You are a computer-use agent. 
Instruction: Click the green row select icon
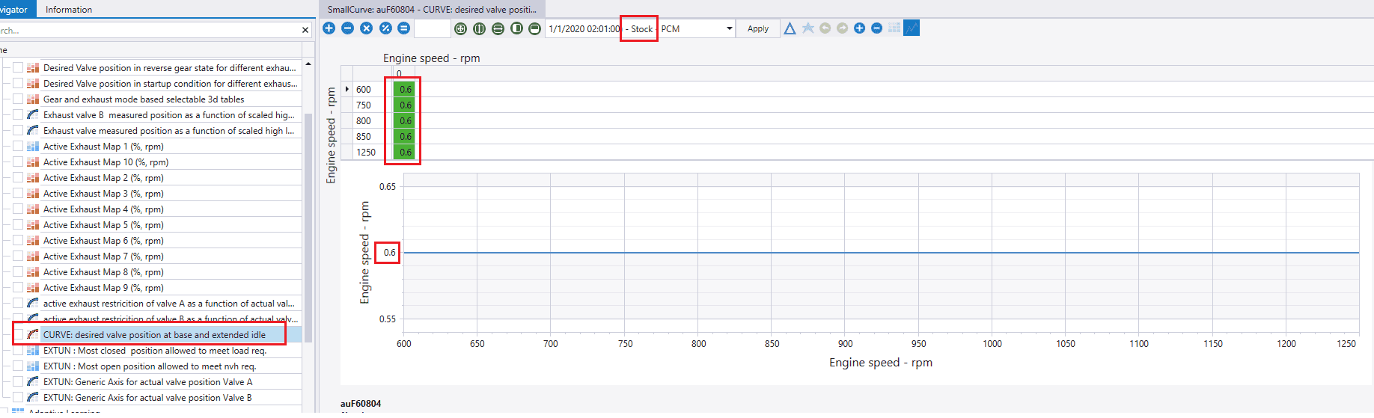(534, 28)
